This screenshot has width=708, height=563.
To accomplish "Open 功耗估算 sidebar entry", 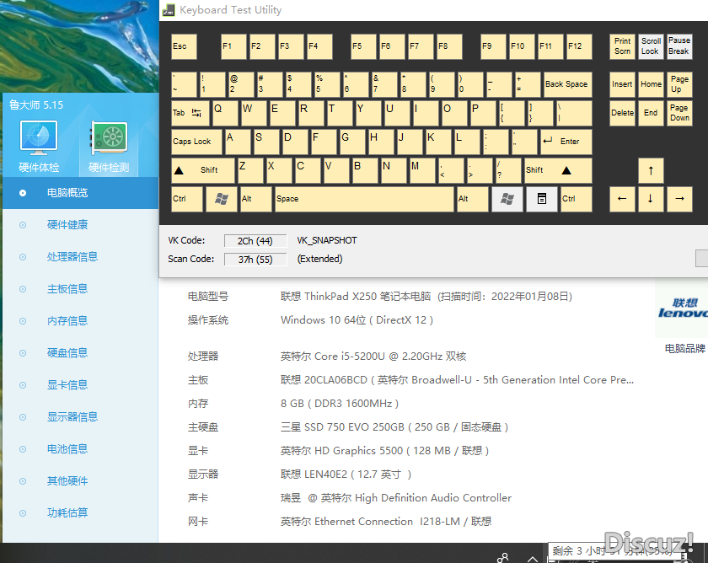I will tap(67, 513).
